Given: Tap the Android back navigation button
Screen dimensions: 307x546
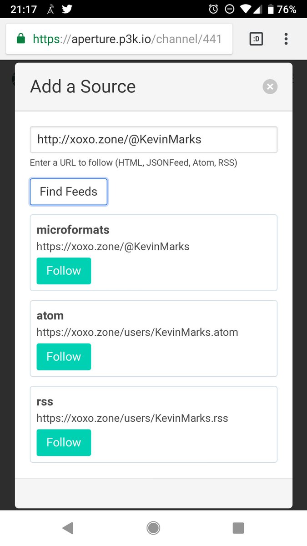Looking at the screenshot, I should coord(68,528).
